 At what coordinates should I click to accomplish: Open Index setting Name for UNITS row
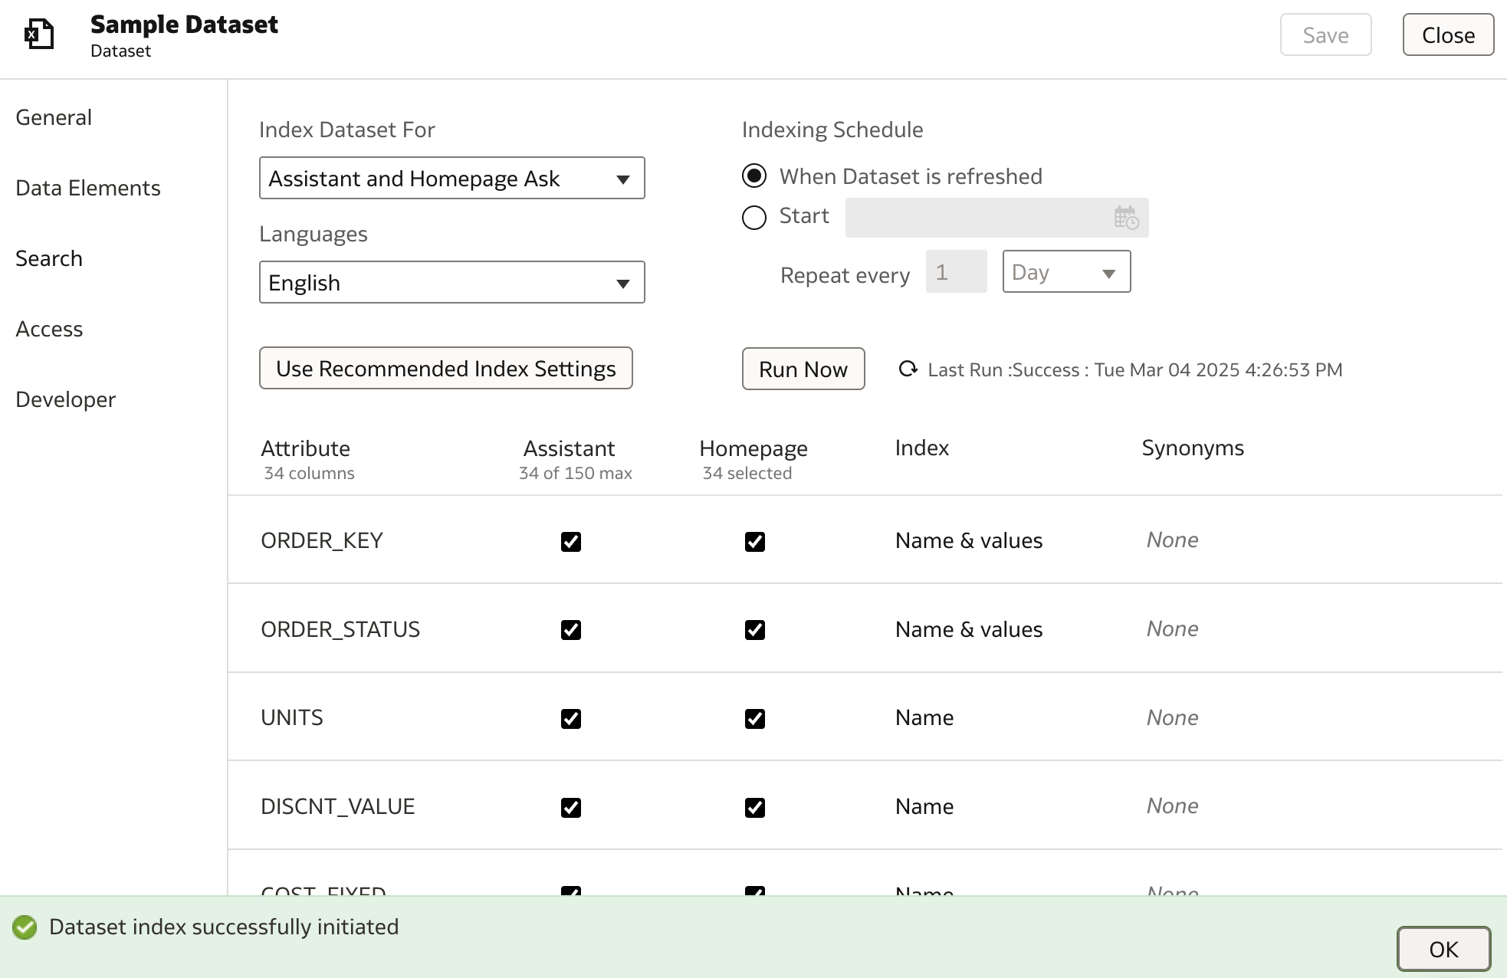coord(924,717)
